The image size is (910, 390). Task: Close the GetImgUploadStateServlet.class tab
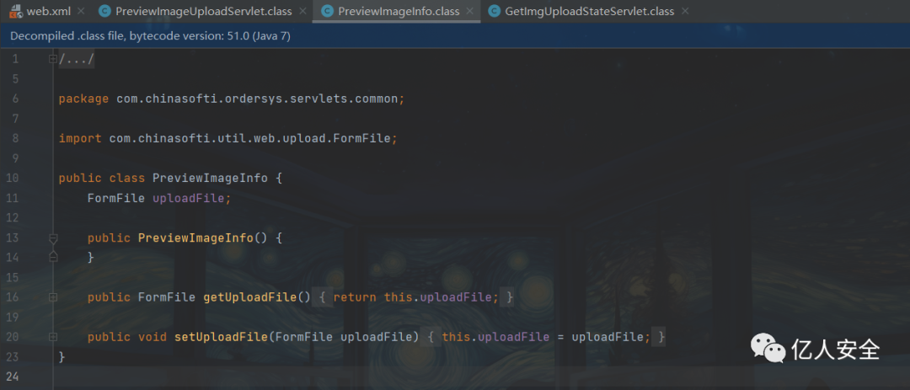(684, 12)
